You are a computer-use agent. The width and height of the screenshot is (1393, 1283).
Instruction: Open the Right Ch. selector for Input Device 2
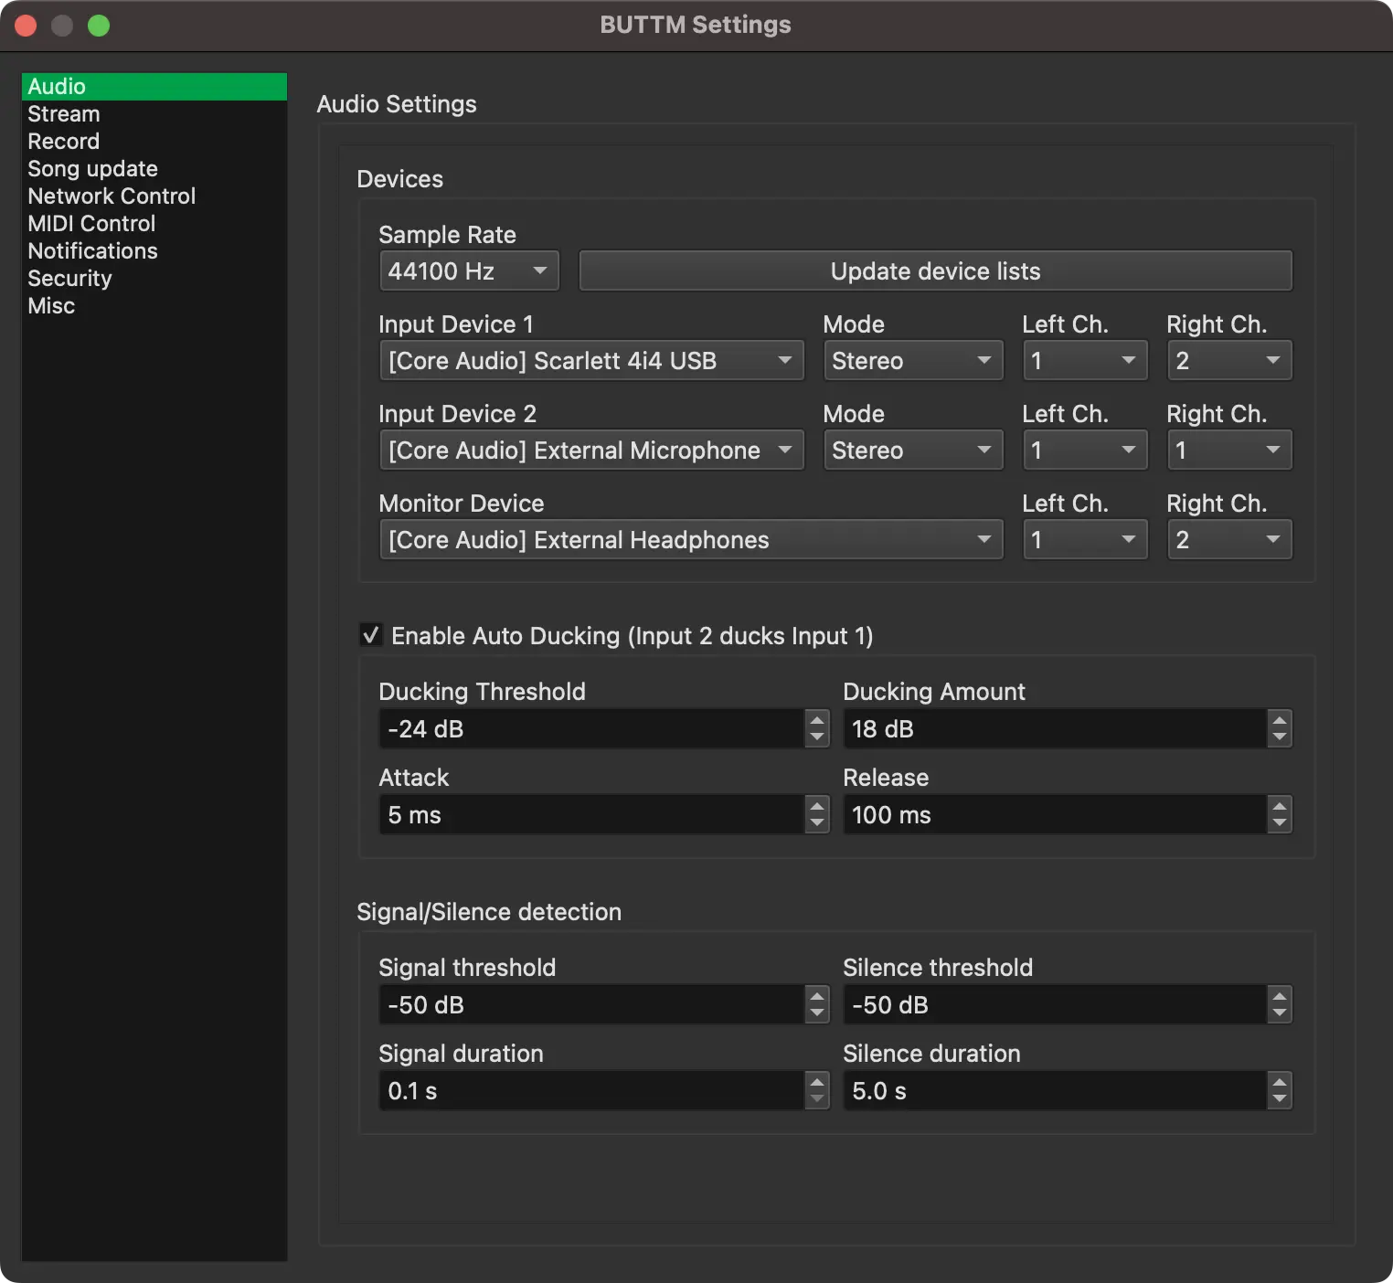pyautogui.click(x=1228, y=450)
